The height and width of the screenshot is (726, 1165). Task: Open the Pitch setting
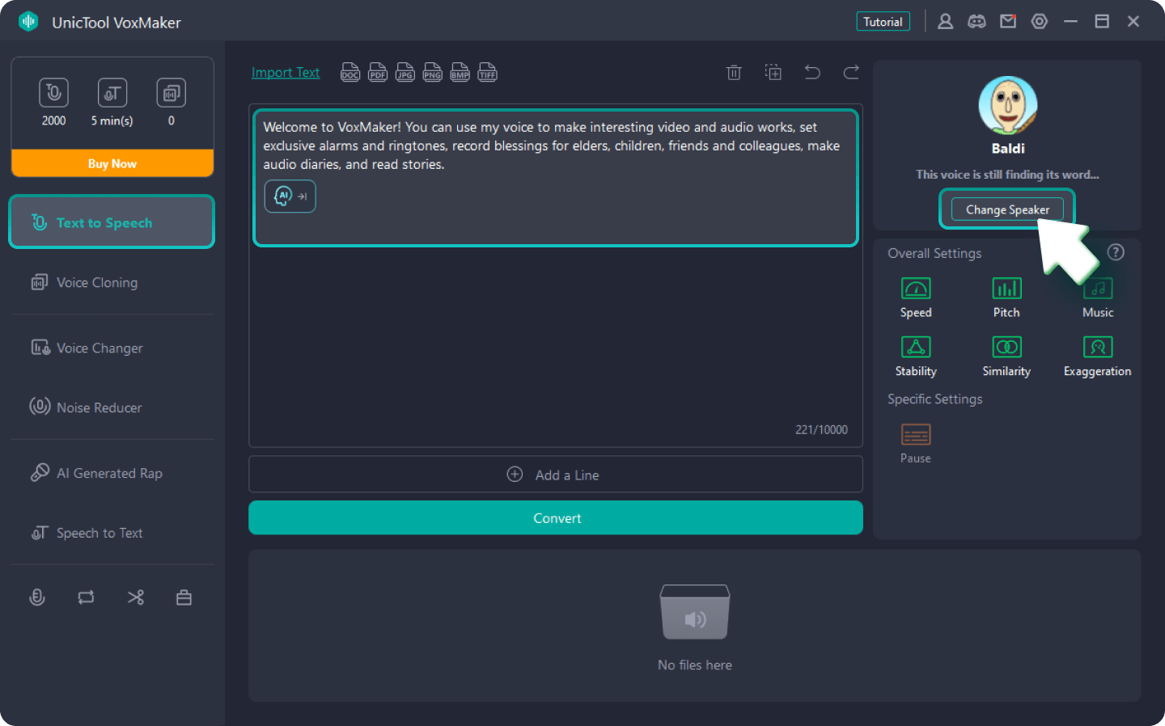(x=1006, y=298)
